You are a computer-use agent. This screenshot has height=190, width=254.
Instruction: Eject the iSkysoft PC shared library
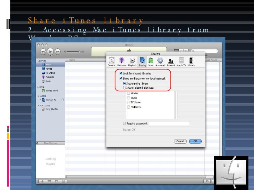(63, 100)
